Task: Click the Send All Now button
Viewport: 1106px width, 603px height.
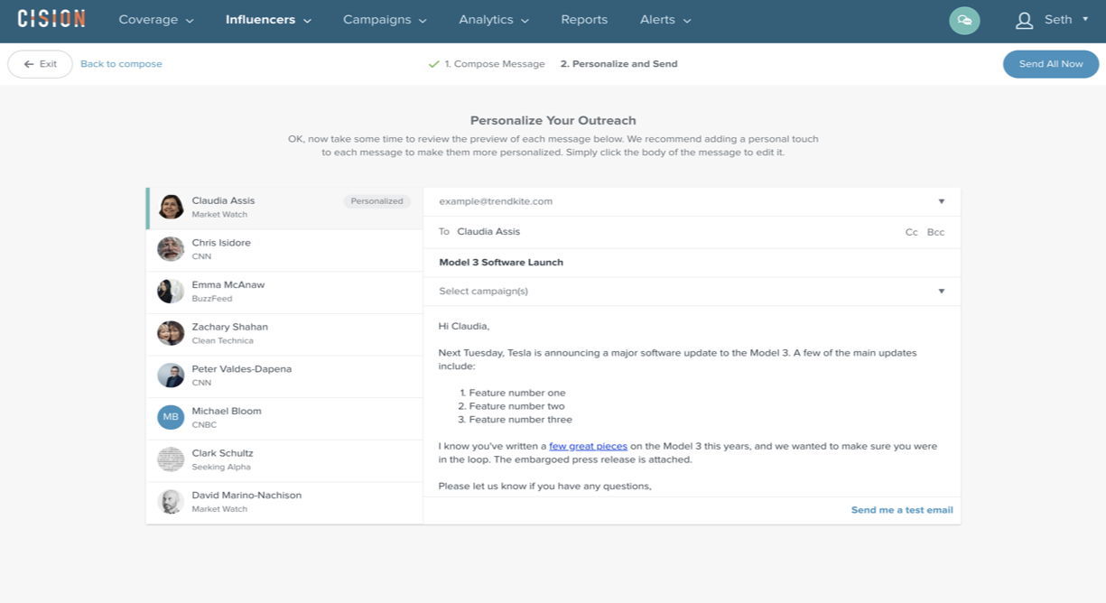Action: 1051,64
